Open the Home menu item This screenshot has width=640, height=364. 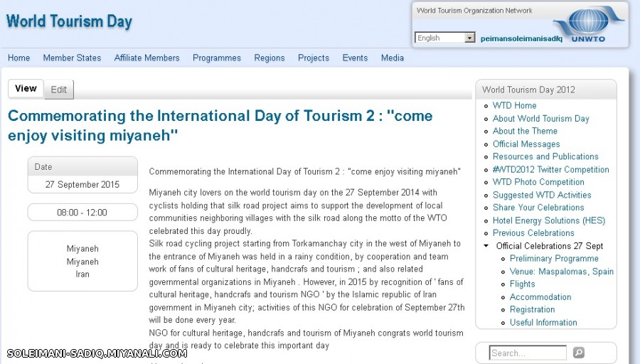(x=18, y=58)
